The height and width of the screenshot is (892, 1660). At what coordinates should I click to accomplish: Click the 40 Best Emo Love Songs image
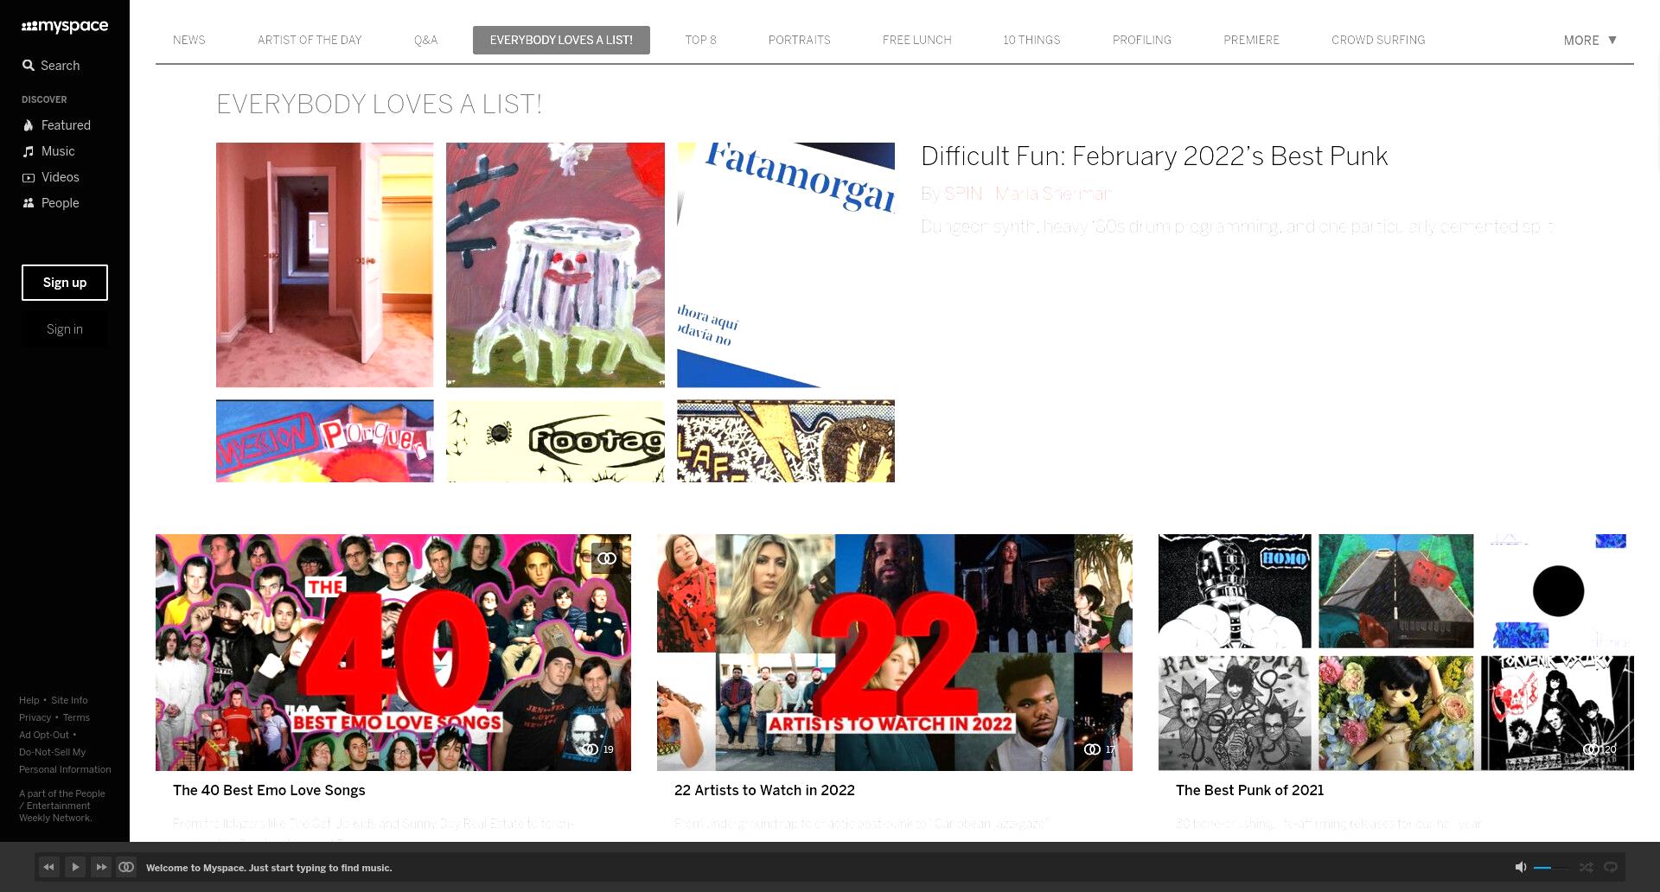coord(393,653)
